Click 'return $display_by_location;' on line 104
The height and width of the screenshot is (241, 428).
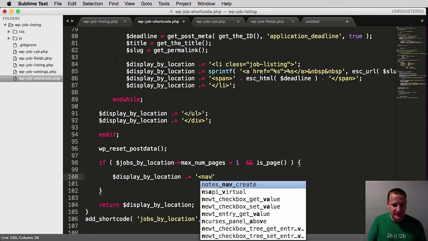pyautogui.click(x=146, y=205)
